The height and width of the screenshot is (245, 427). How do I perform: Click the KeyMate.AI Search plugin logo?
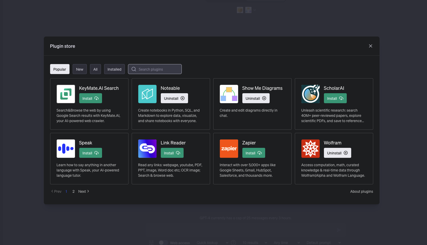(66, 94)
